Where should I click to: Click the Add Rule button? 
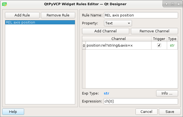[22, 15]
